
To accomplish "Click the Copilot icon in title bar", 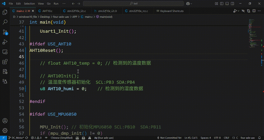I will click(188, 4).
